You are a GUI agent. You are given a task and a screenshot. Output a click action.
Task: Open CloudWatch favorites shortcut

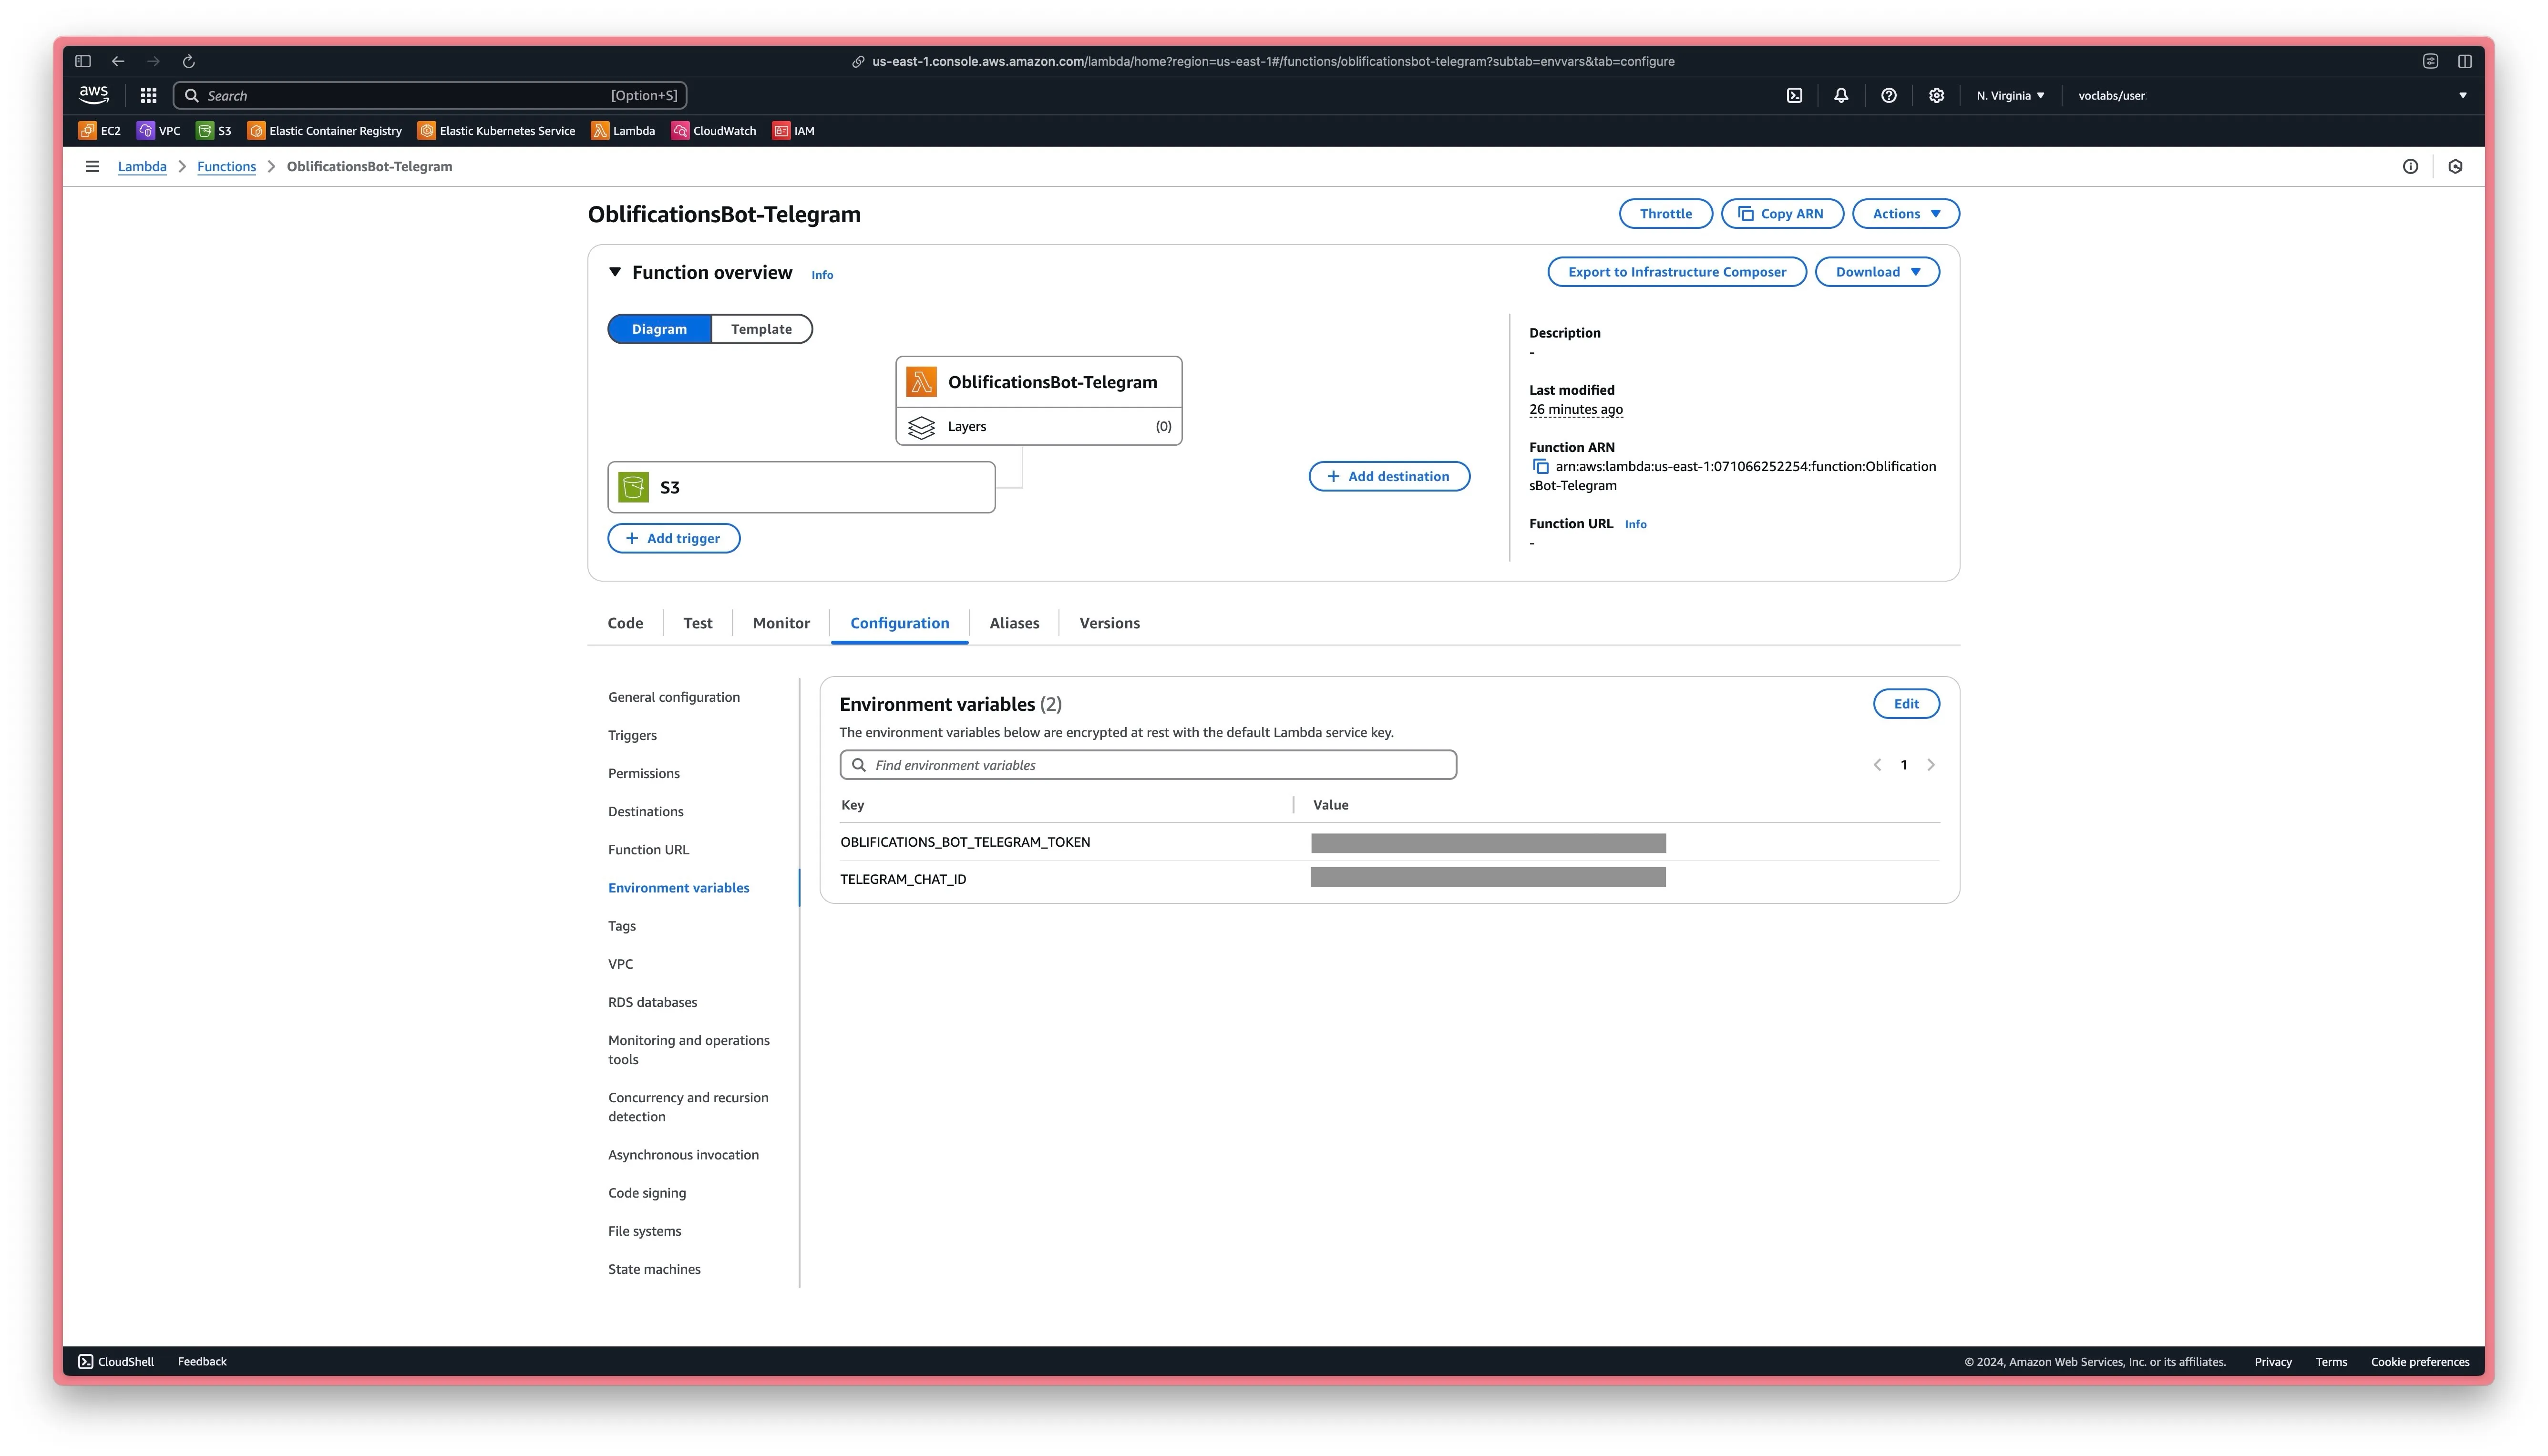[714, 130]
